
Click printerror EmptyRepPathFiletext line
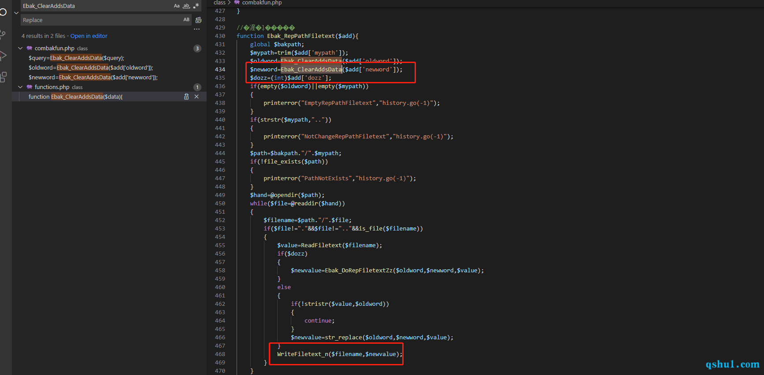[352, 103]
